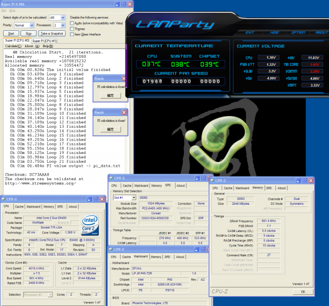
Task: Click the Checksum: DC73AAA8 line
Action: [27, 175]
